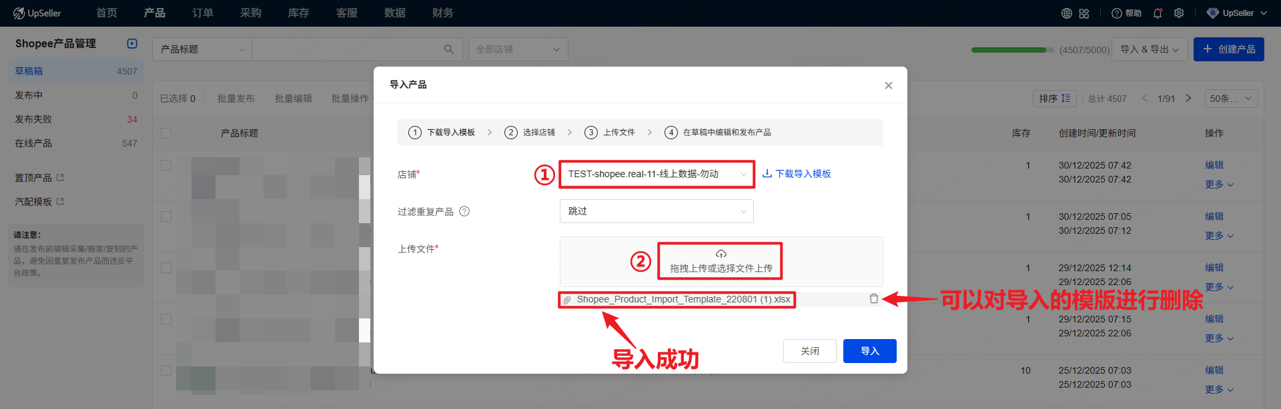
Task: Select 发布失败 in the left sidebar
Action: pyautogui.click(x=33, y=119)
